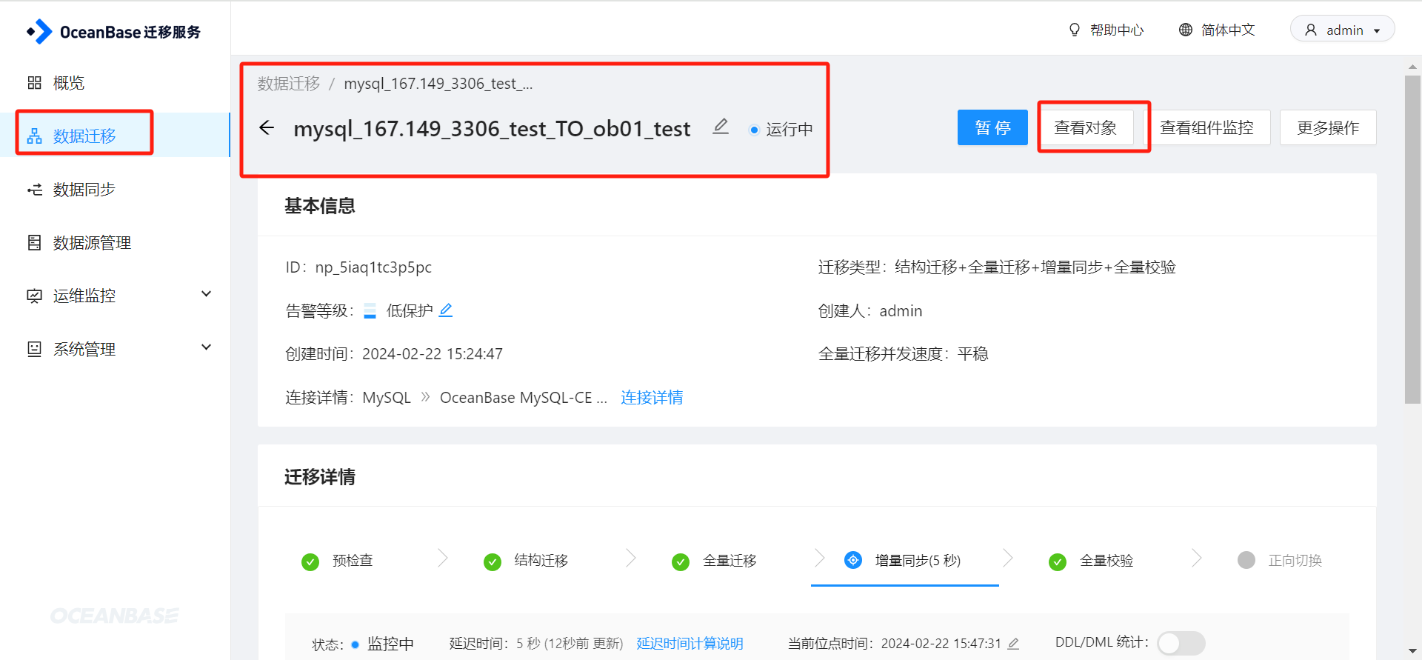Click the ID value np_5iaq1tc3p5pc
The width and height of the screenshot is (1422, 660).
(373, 267)
